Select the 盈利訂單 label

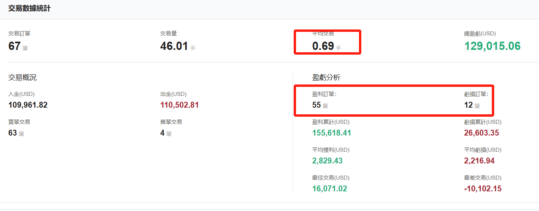[324, 94]
